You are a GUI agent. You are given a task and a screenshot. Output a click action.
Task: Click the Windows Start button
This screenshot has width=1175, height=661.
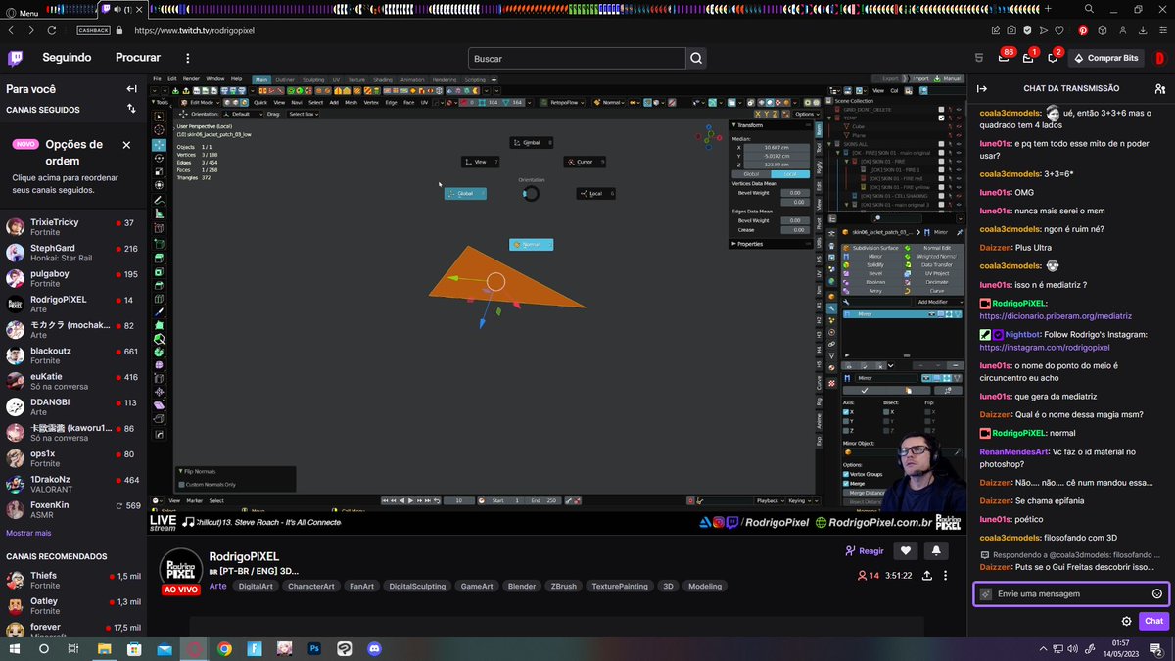15,648
